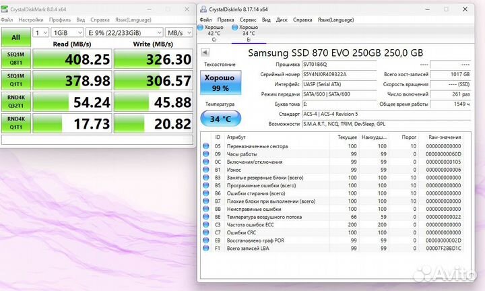This screenshot has height=291, width=485.
Task: Click the serial number field S5Y4NJ0R409322A
Action: pos(339,74)
